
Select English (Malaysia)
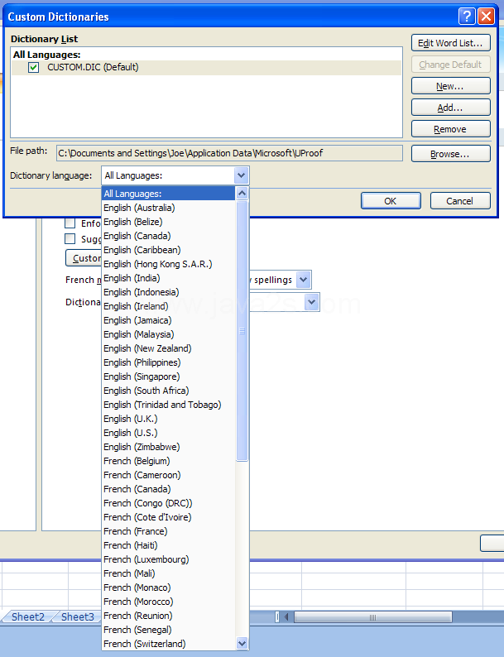point(169,334)
